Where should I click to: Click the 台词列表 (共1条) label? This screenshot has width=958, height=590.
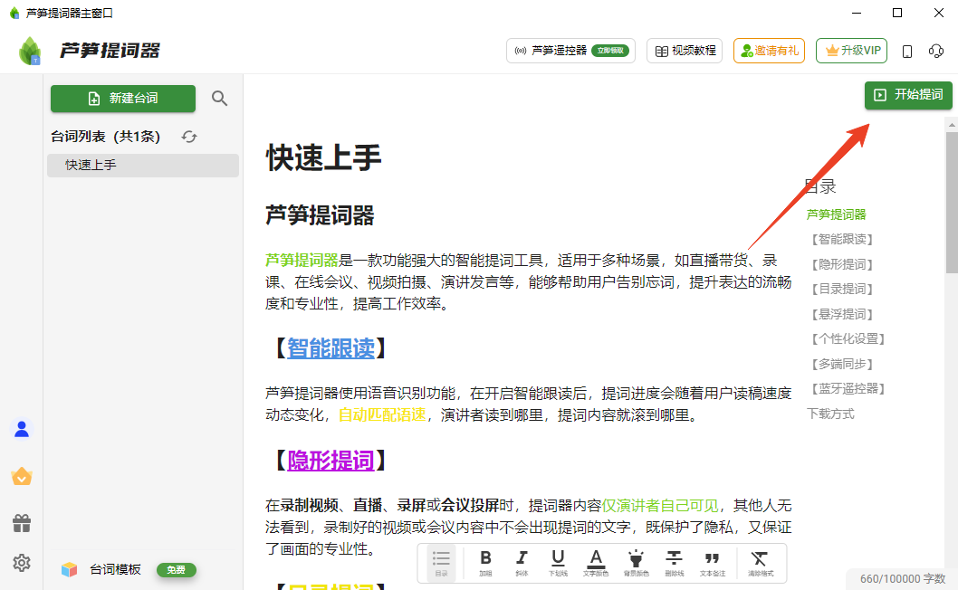(105, 137)
